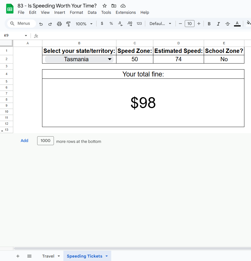Open the all sheets list icon
251x261 pixels.
tap(29, 256)
